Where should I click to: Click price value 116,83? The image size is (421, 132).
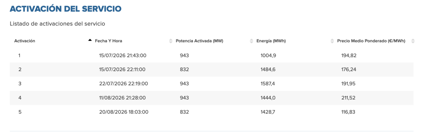pyautogui.click(x=348, y=112)
